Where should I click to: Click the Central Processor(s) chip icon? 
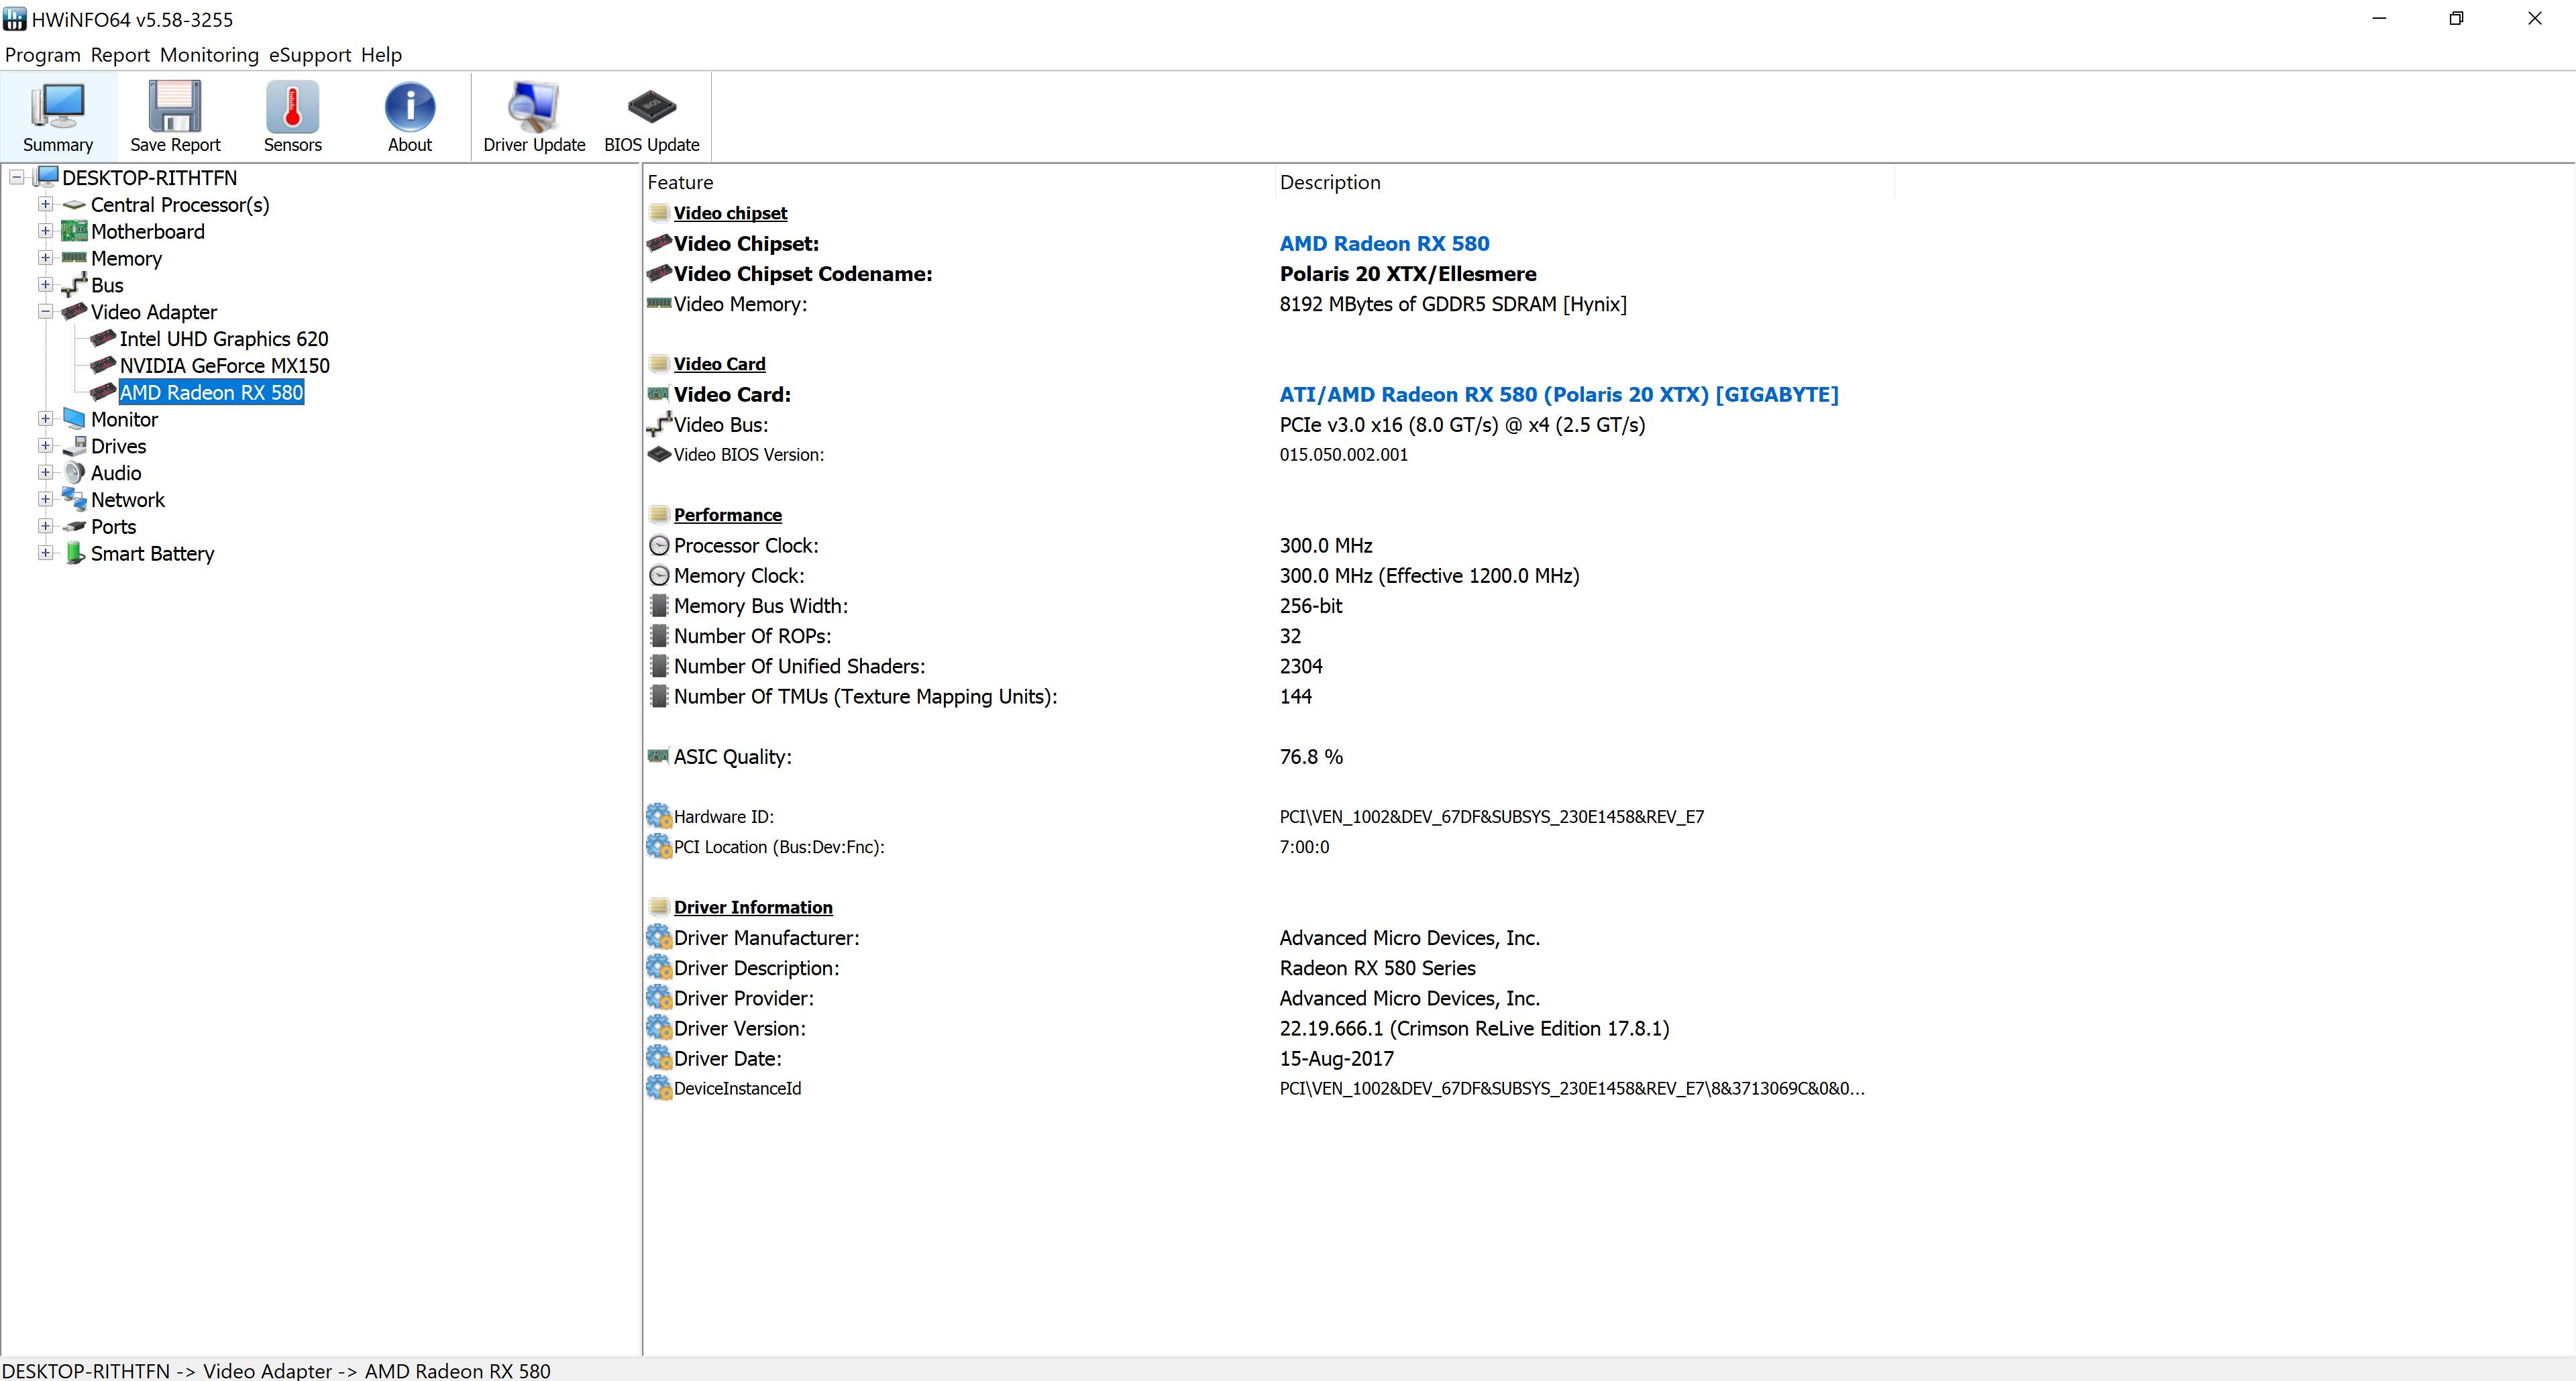click(74, 205)
